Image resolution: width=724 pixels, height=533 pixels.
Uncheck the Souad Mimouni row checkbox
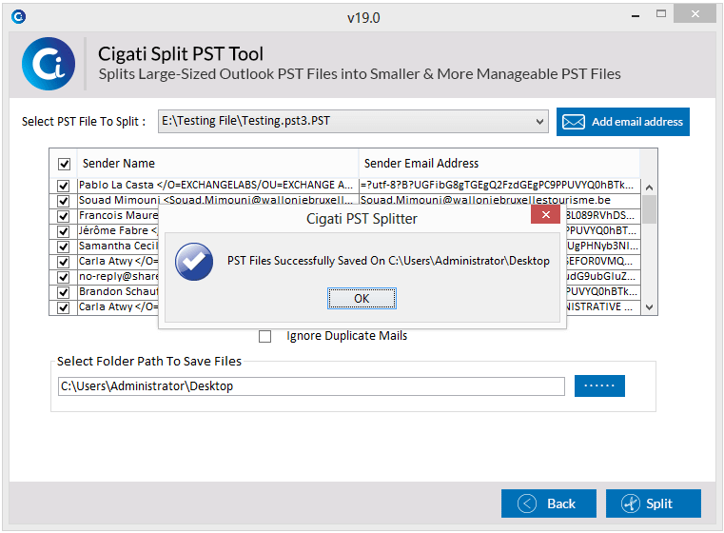[63, 201]
